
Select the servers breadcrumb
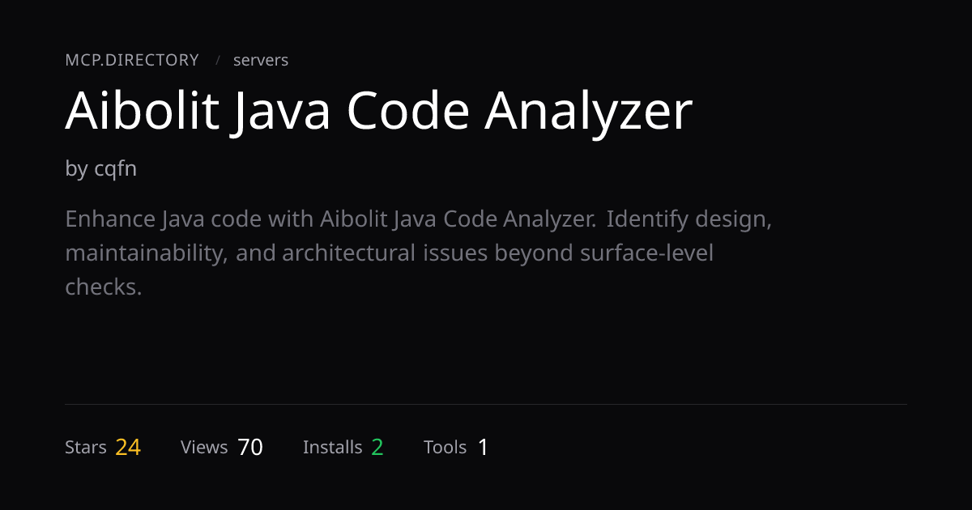pos(261,60)
